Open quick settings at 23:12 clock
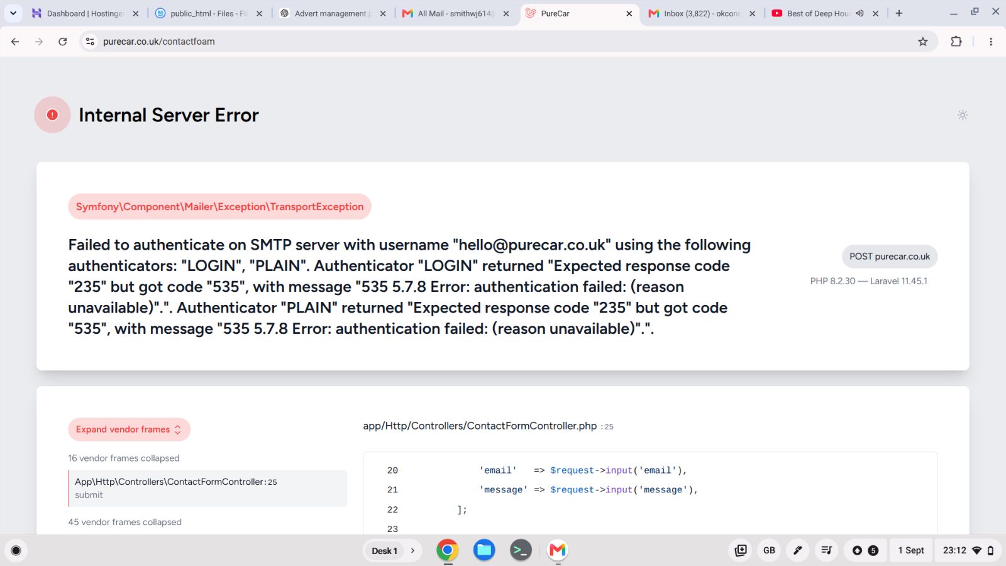The height and width of the screenshot is (566, 1006). (968, 550)
